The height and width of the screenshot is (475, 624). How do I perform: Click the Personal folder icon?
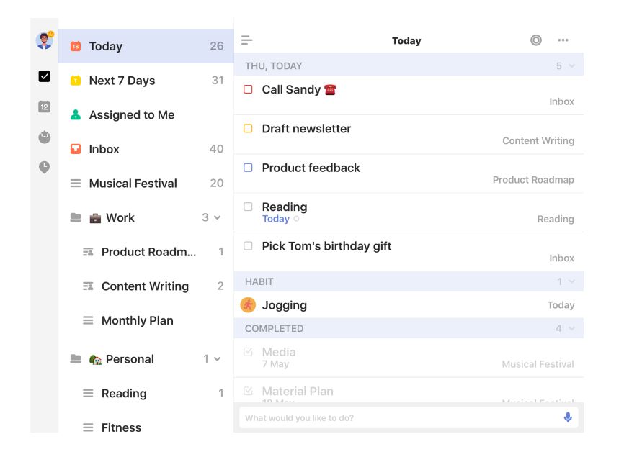[x=75, y=359]
